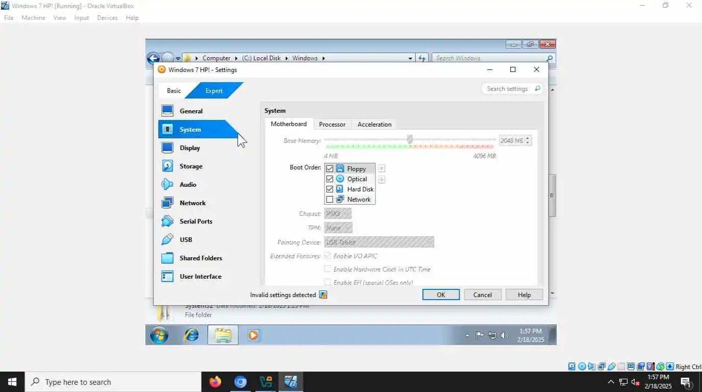Confirm settings with OK button
The width and height of the screenshot is (702, 392).
pyautogui.click(x=441, y=295)
